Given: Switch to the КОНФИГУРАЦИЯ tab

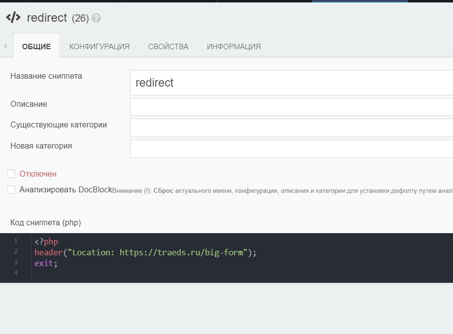Looking at the screenshot, I should [x=99, y=46].
